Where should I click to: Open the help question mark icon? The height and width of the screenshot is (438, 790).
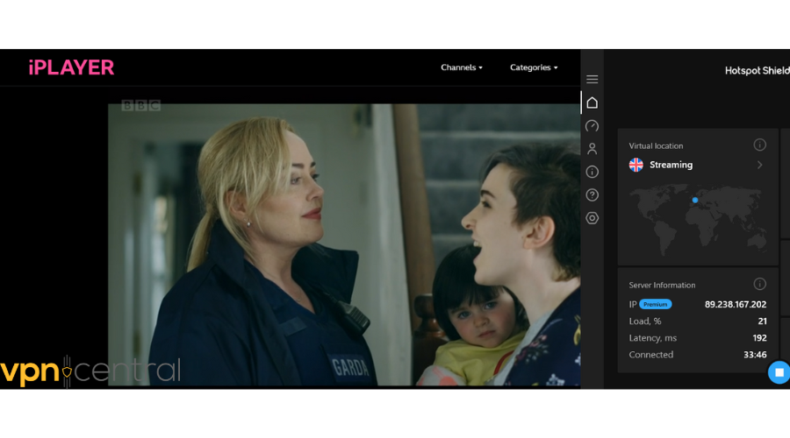pos(592,195)
